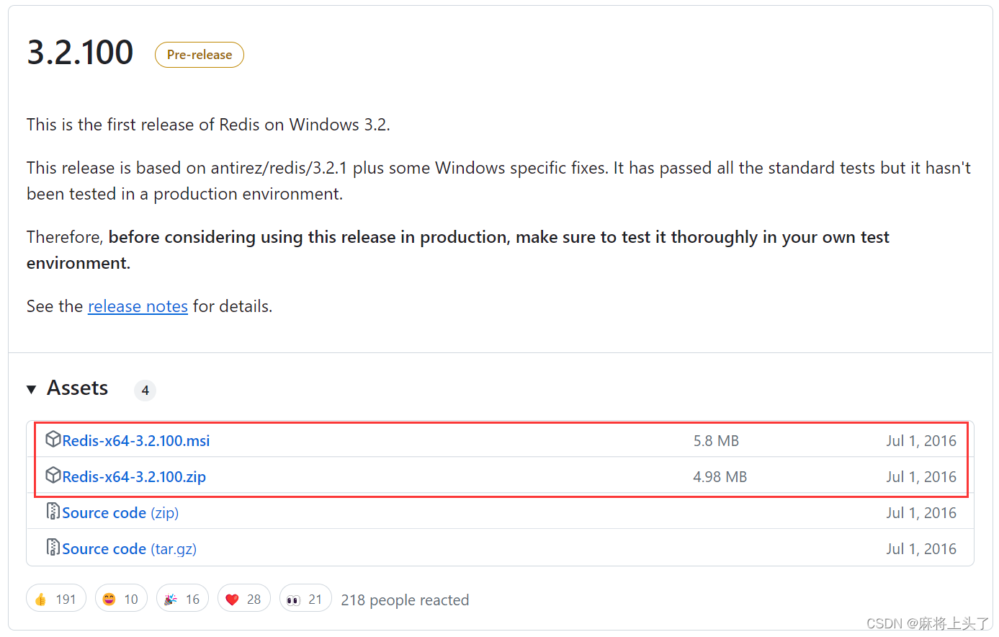Toggle the heart reaction with 28

(x=243, y=598)
